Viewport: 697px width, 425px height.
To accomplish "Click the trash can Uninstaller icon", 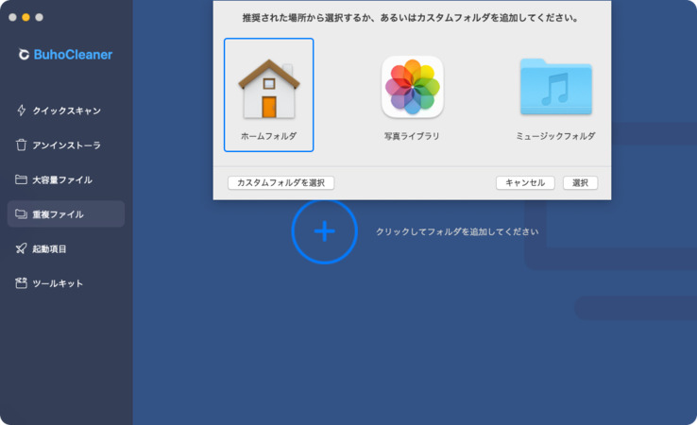I will [21, 144].
